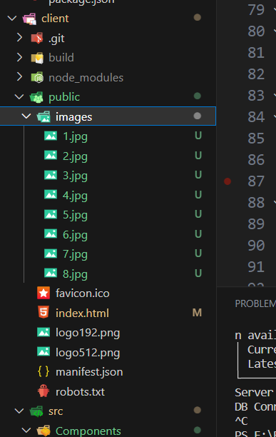The height and width of the screenshot is (437, 276).
Task: Expand the .git folder chevron
Action: click(19, 37)
